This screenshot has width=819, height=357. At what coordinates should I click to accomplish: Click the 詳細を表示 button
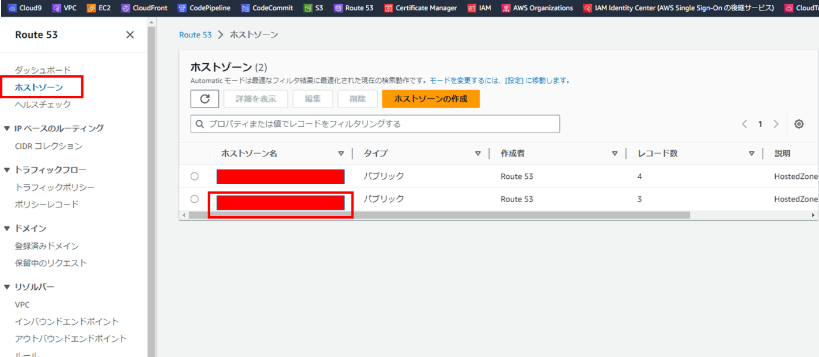tap(256, 99)
